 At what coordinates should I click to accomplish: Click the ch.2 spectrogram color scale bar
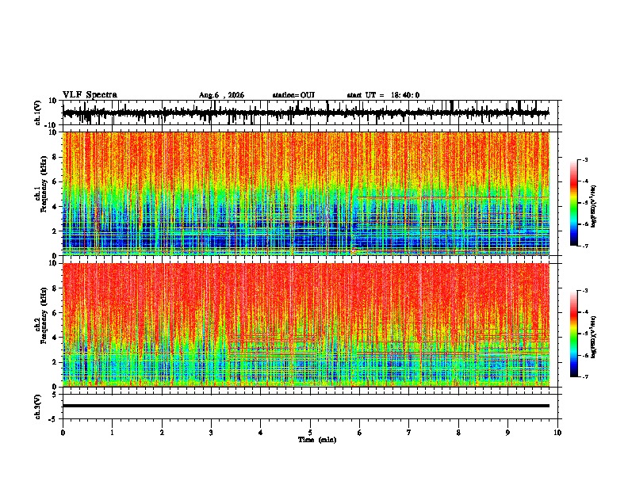[x=574, y=334]
